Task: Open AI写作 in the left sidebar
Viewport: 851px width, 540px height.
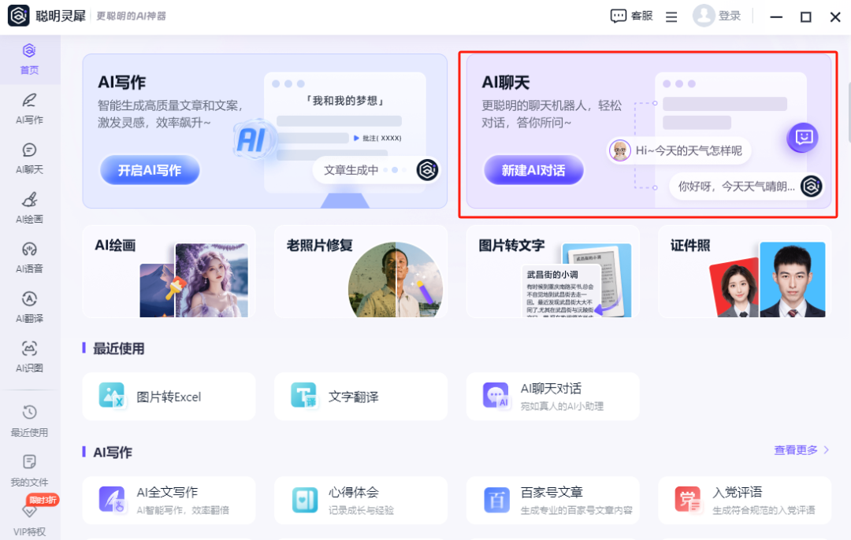Action: point(29,108)
